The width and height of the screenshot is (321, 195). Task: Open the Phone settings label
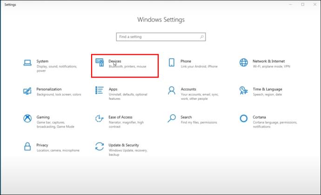pyautogui.click(x=186, y=61)
